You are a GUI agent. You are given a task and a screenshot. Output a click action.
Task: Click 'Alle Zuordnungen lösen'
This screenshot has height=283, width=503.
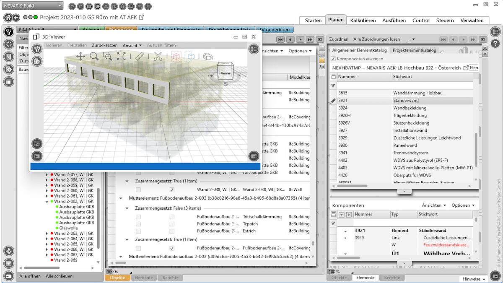377,39
